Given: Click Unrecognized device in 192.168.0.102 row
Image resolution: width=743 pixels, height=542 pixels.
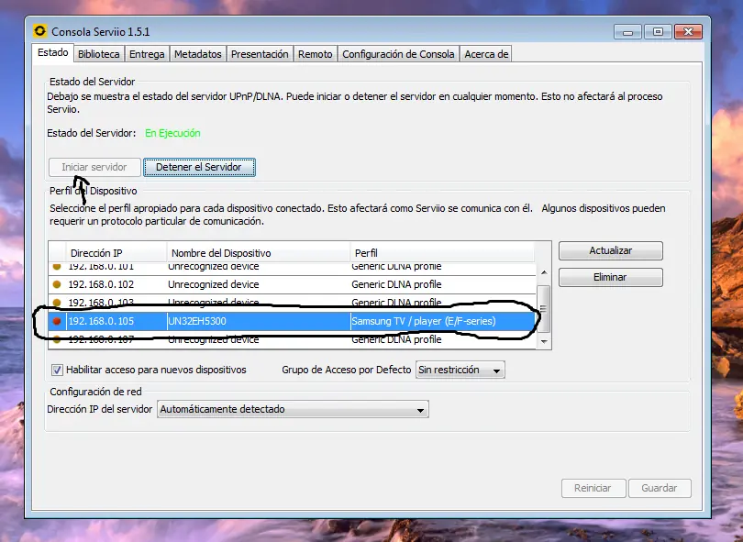Looking at the screenshot, I should pos(214,284).
